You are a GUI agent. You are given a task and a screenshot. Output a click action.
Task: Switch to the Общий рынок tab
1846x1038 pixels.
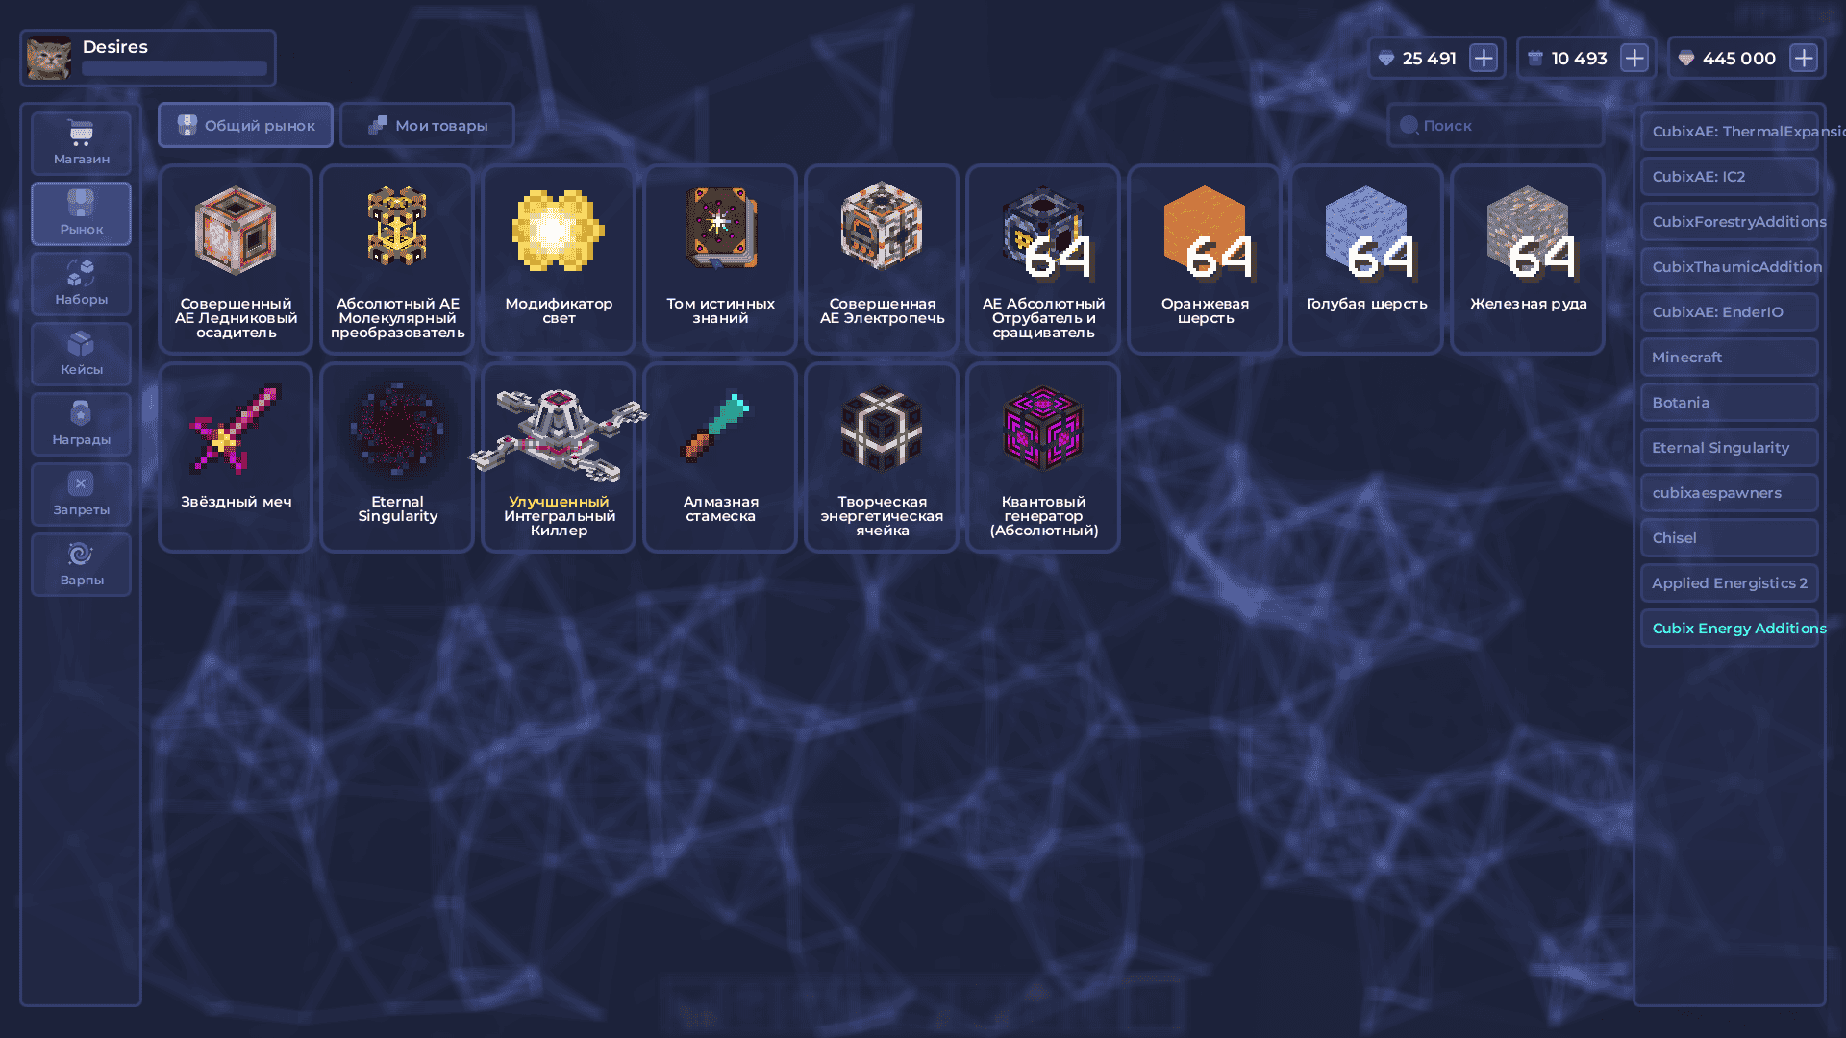tap(246, 125)
